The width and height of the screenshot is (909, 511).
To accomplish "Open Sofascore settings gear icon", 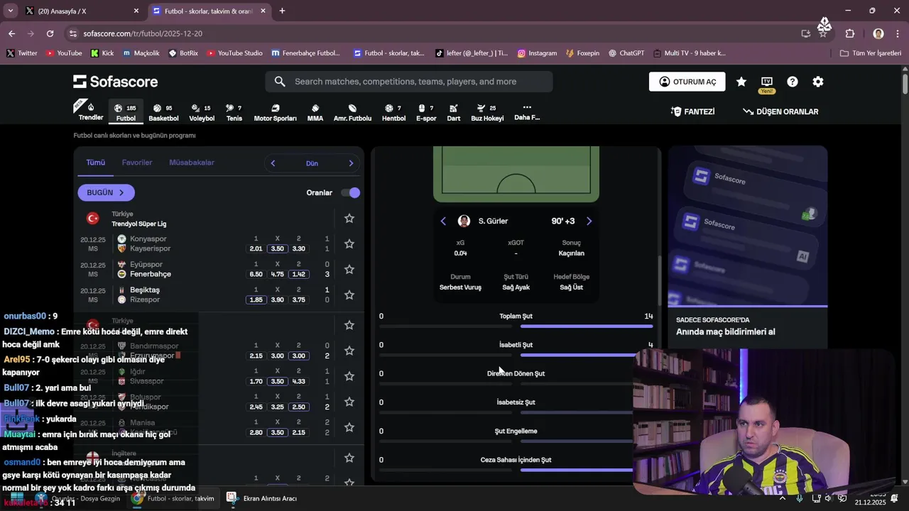I will coord(818,82).
